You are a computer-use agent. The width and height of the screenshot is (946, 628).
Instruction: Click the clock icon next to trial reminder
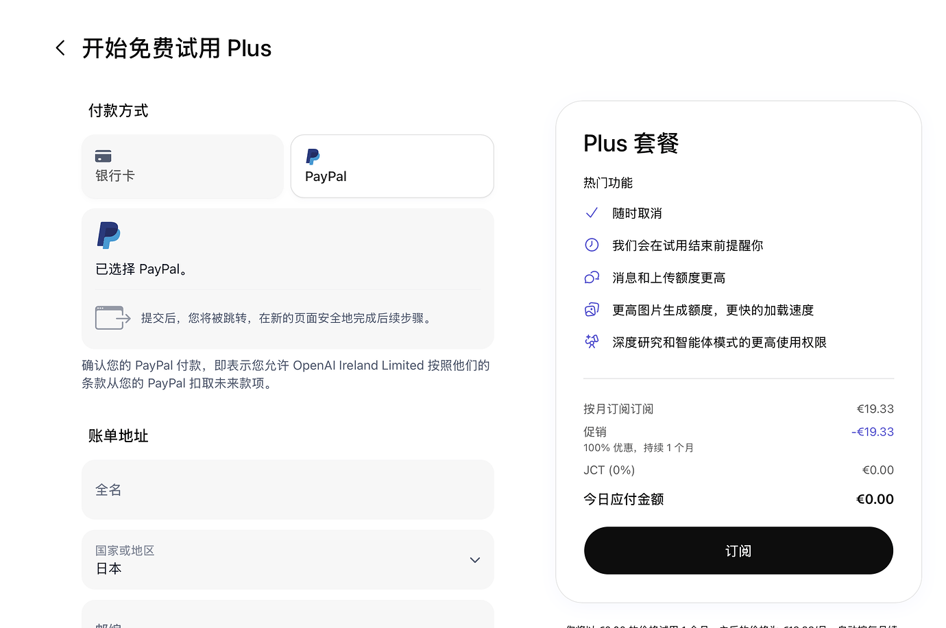tap(592, 245)
